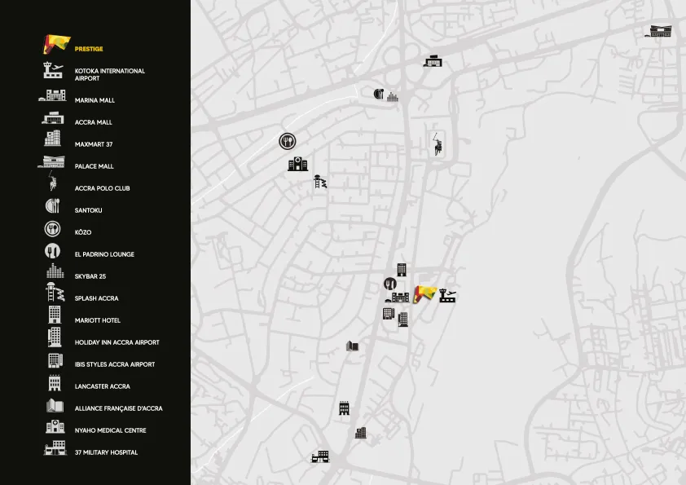Select the El Padrino Lounge marker on the map
Image resolution: width=686 pixels, height=485 pixels.
(390, 284)
